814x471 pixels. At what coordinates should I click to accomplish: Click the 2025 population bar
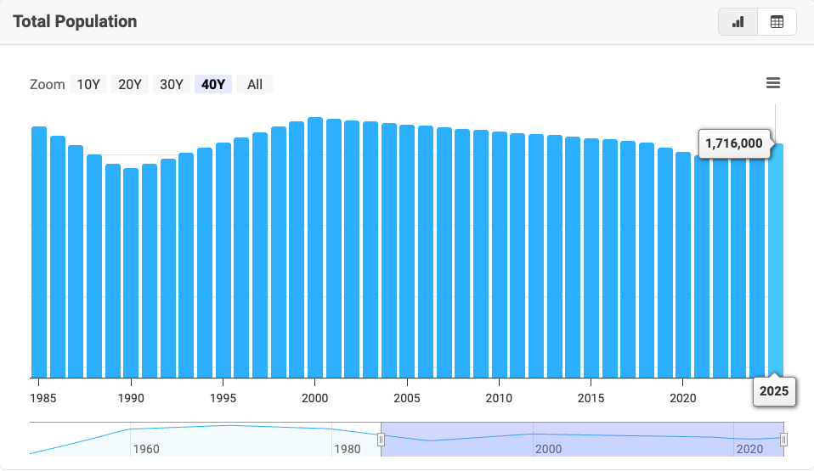[x=776, y=263]
